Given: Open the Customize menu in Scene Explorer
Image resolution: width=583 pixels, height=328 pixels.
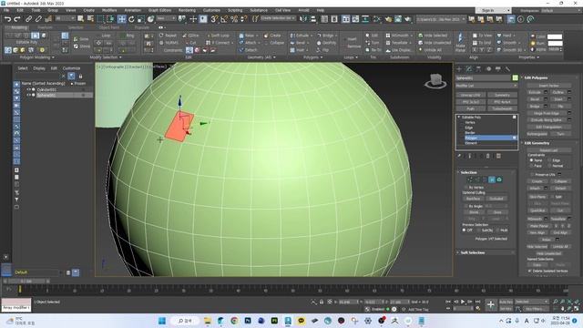Looking at the screenshot, I should tap(71, 68).
